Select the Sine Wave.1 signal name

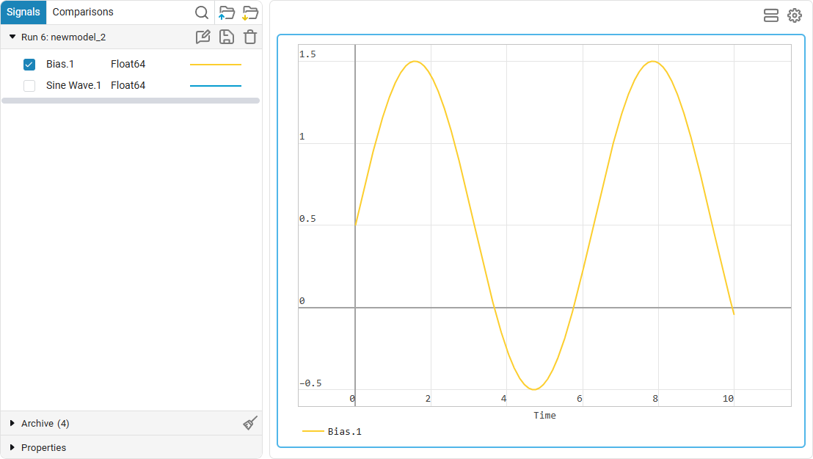tap(73, 86)
